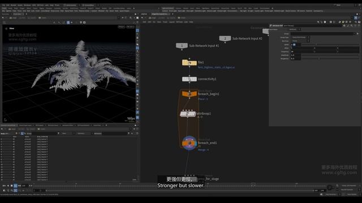The image size is (362, 203).
Task: Click the stop button on playbar
Action: pos(11,186)
